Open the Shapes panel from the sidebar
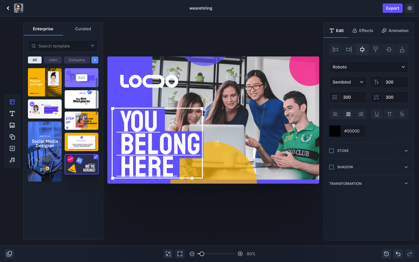This screenshot has height=262, width=419. (x=12, y=137)
